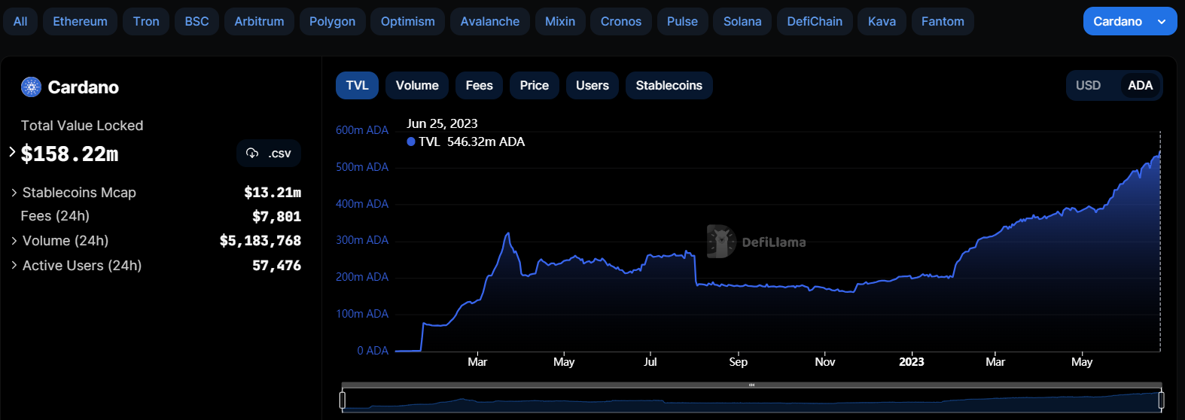The width and height of the screenshot is (1185, 420).
Task: Switch denomination to USD
Action: [1088, 85]
